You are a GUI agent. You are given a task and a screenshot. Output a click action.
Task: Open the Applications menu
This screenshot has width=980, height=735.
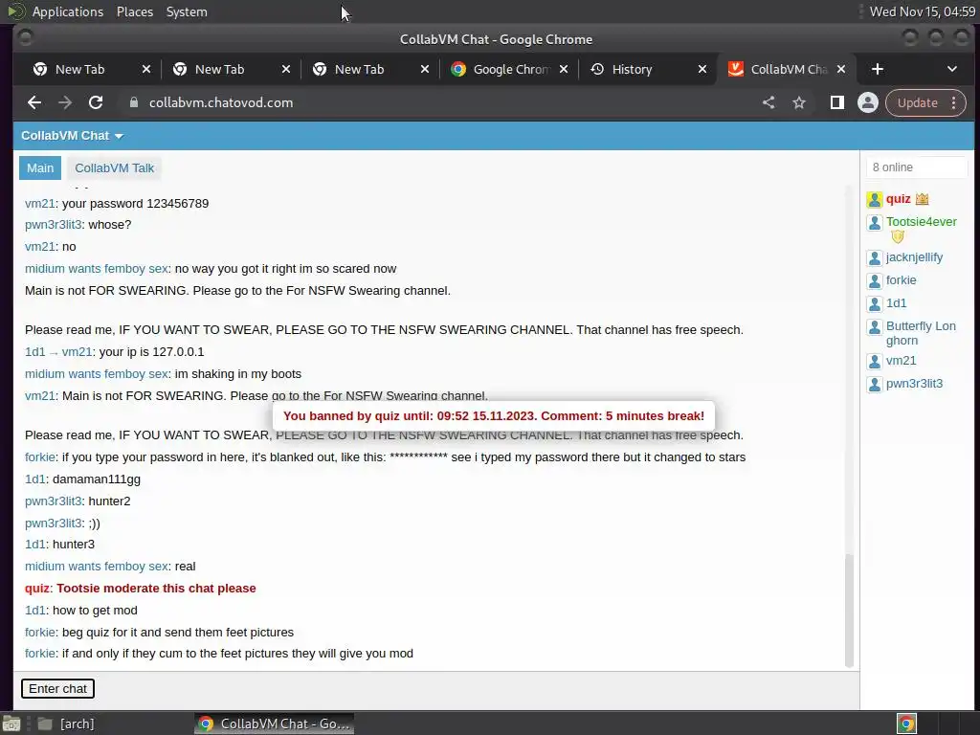point(68,11)
